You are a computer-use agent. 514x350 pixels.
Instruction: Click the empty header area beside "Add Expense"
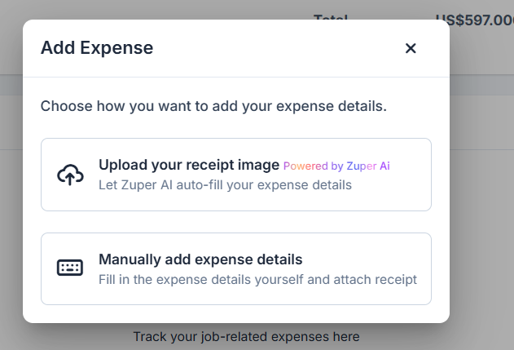coord(277,48)
